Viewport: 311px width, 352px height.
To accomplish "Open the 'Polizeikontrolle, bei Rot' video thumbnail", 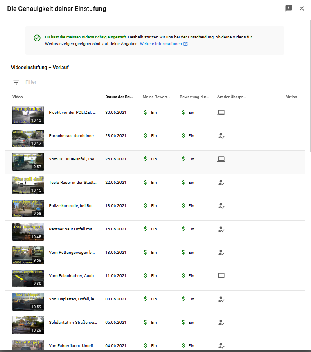I will tap(28, 208).
